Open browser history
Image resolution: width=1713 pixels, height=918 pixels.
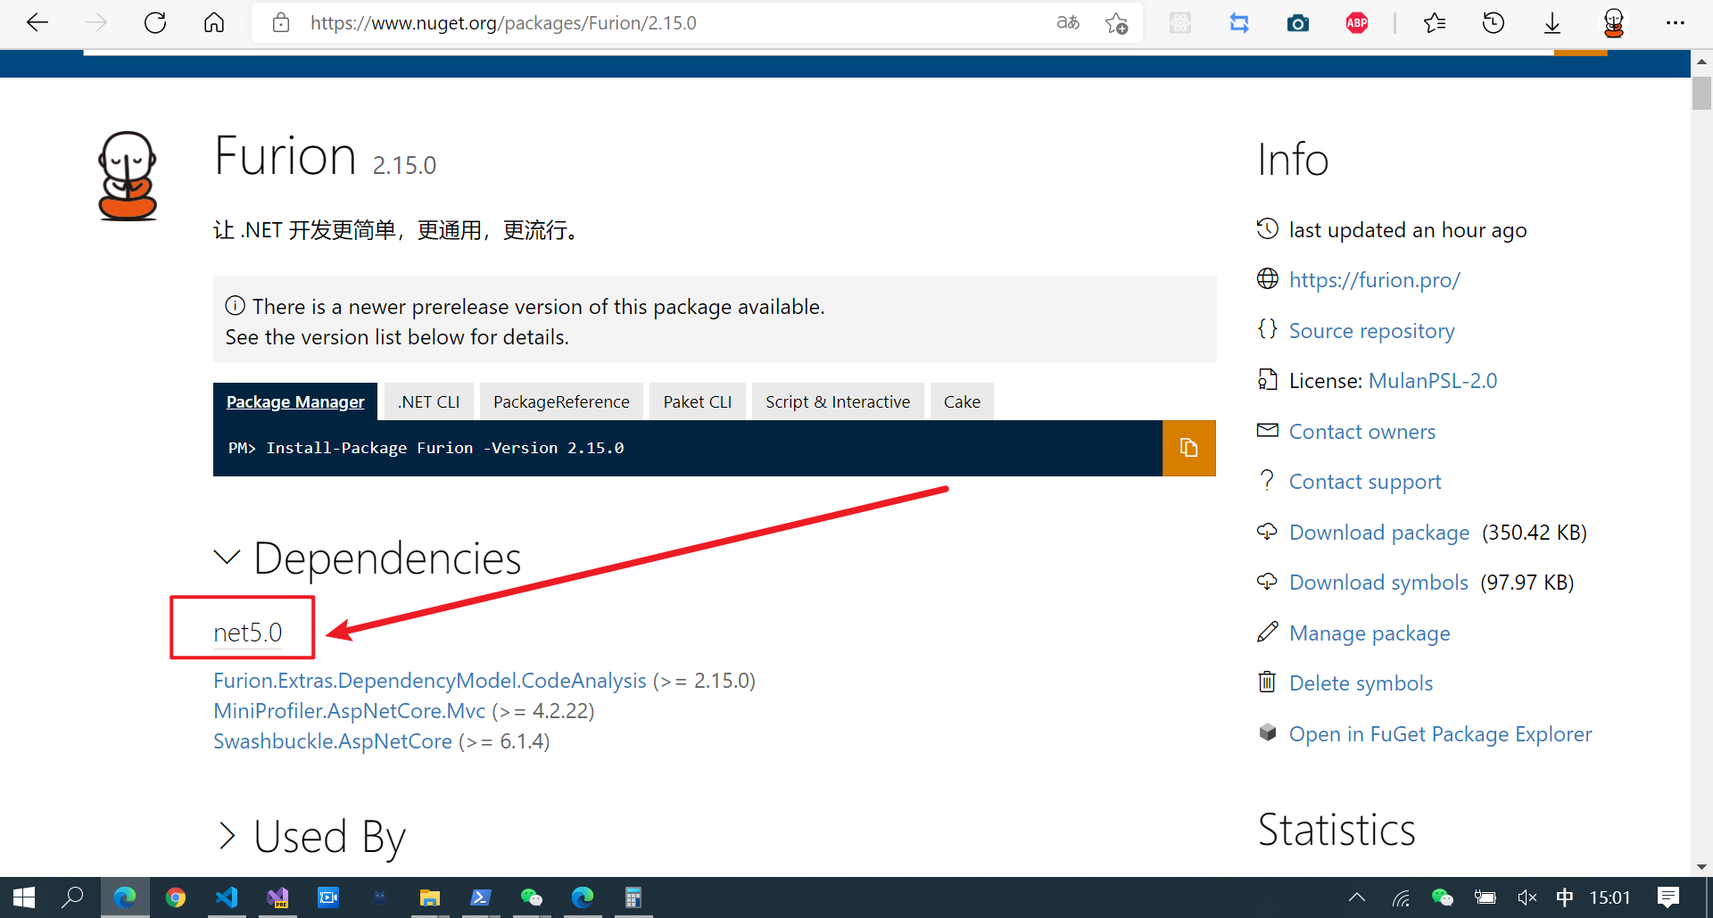coord(1494,23)
